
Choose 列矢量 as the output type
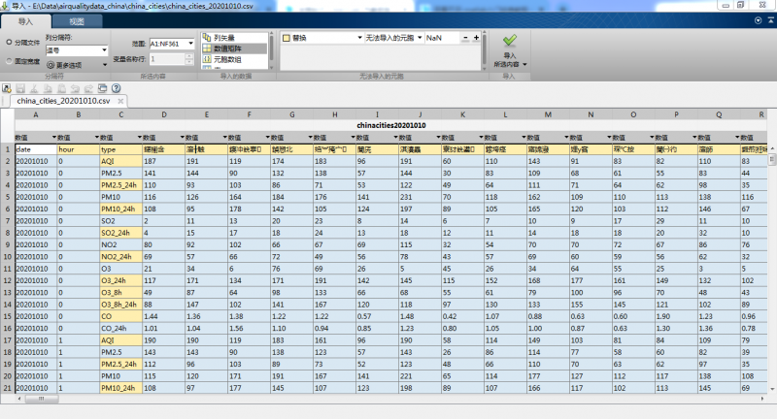pos(225,37)
